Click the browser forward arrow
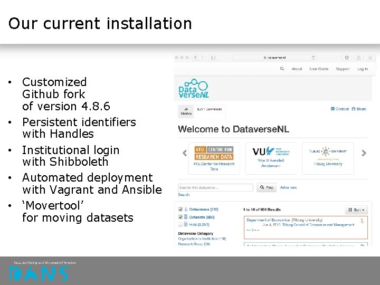 202,58
